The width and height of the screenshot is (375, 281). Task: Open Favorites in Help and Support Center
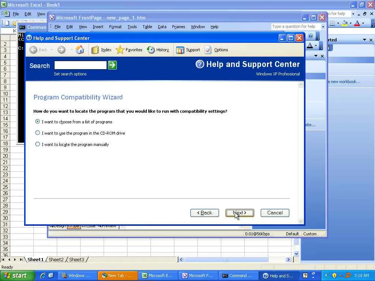129,50
